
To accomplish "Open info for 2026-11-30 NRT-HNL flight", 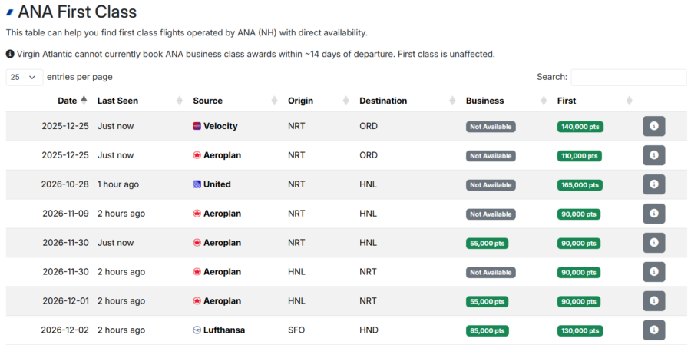I will tap(653, 243).
